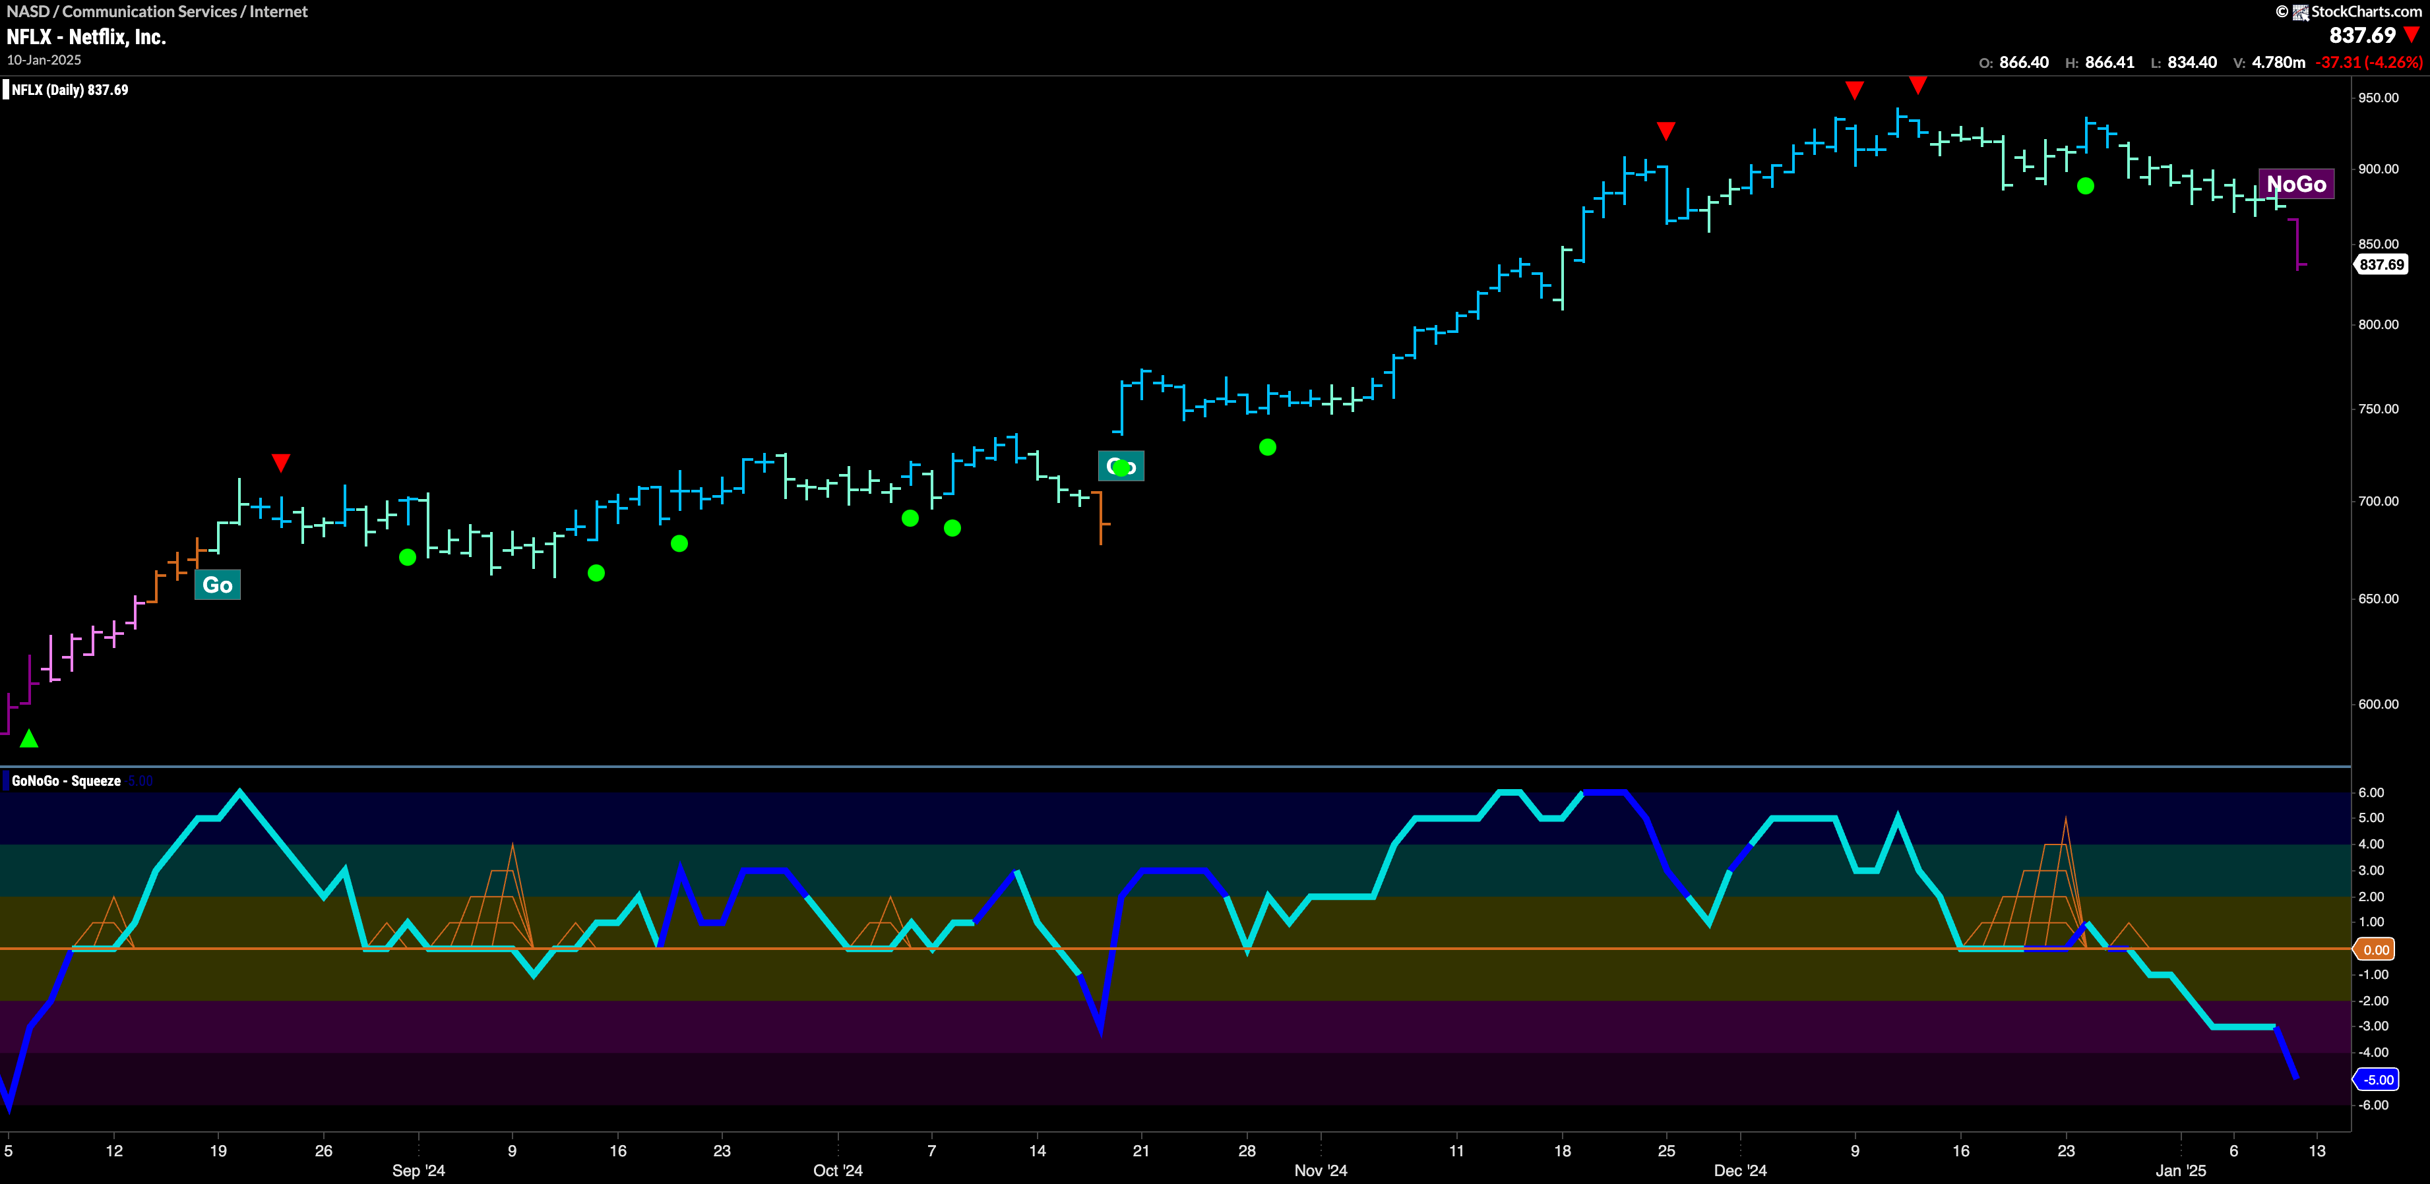The height and width of the screenshot is (1184, 2430).
Task: Click the Low value 834.40
Action: [x=2193, y=62]
